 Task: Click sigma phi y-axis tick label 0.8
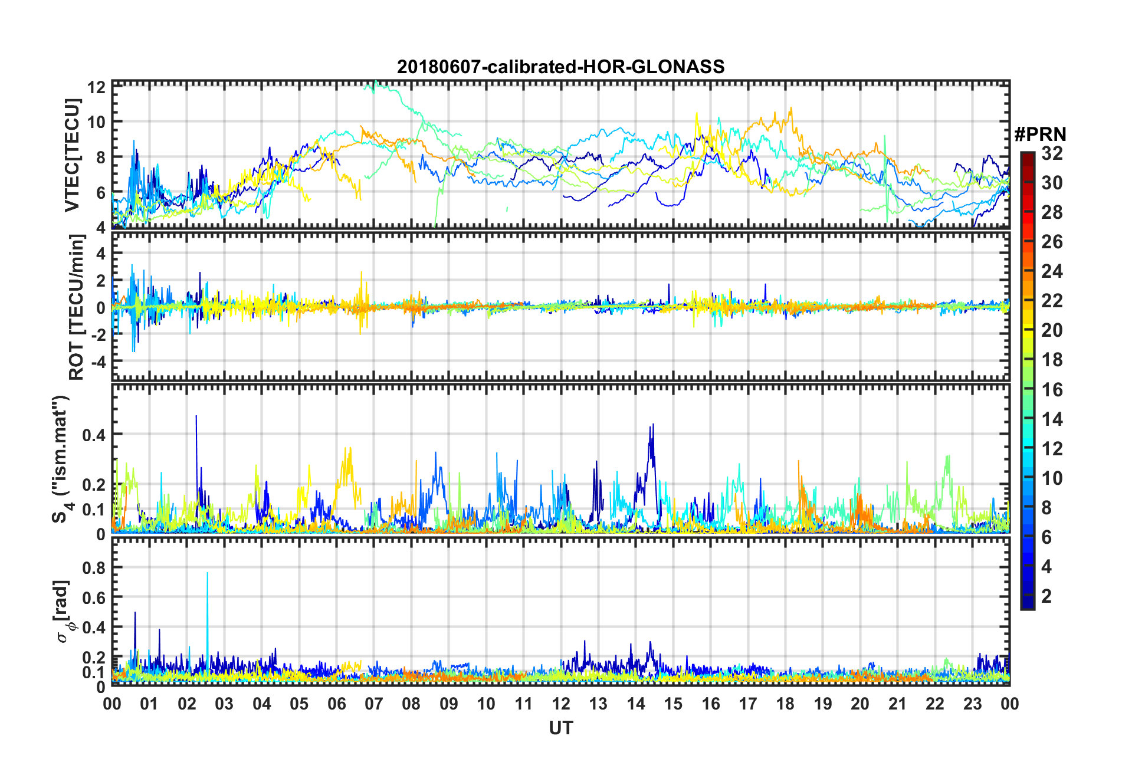[x=94, y=568]
